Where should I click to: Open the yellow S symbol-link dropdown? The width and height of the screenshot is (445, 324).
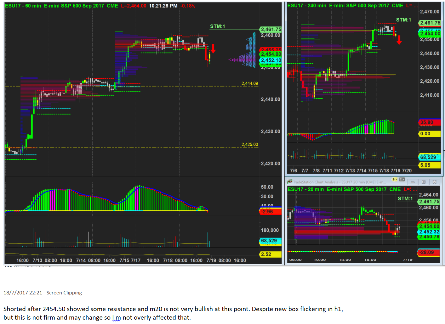pos(394,179)
